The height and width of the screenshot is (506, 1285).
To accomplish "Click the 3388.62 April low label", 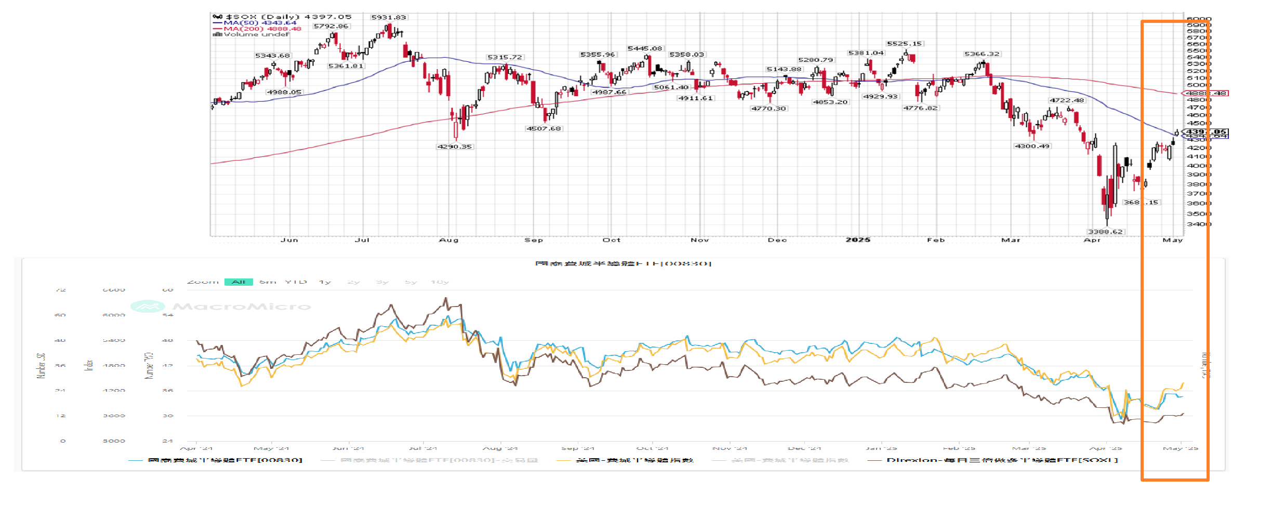I will tap(1105, 232).
